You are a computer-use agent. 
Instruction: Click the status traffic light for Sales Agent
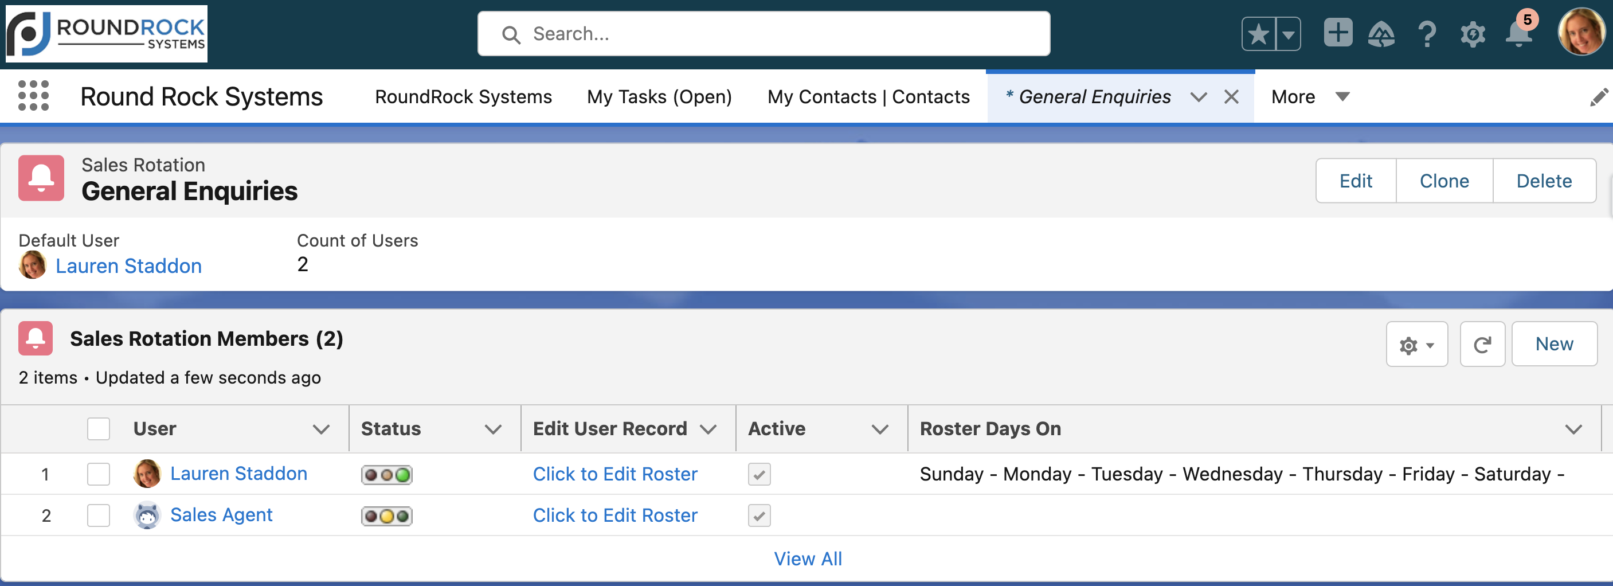click(386, 515)
